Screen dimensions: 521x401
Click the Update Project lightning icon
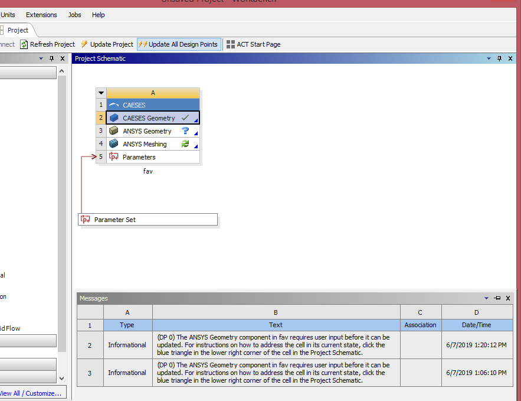click(84, 44)
